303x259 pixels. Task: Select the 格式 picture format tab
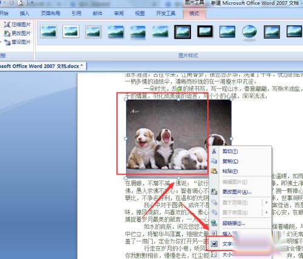194,13
